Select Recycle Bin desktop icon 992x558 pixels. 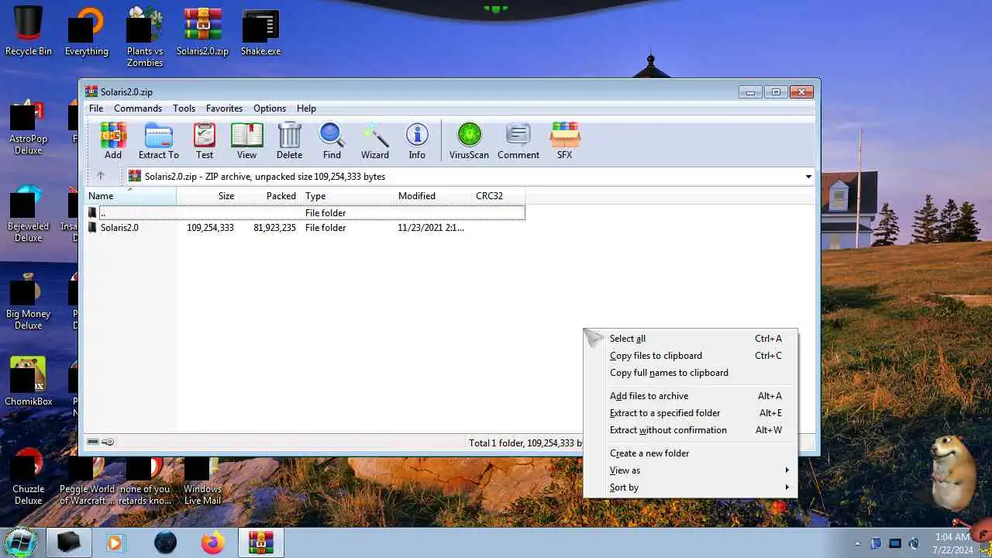point(29,32)
